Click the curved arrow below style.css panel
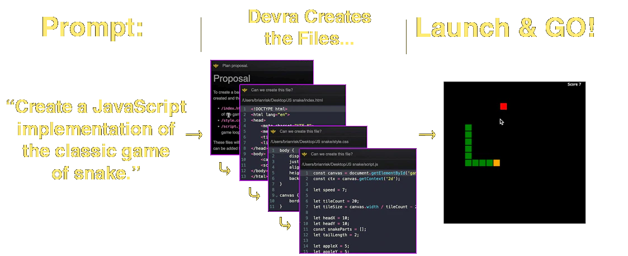 (x=285, y=224)
